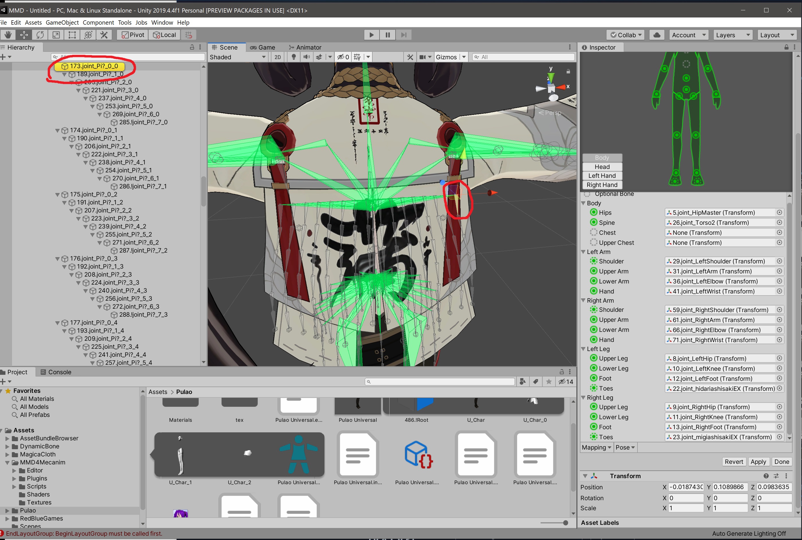This screenshot has height=540, width=802.
Task: Click the Pause playback button
Action: tap(388, 35)
